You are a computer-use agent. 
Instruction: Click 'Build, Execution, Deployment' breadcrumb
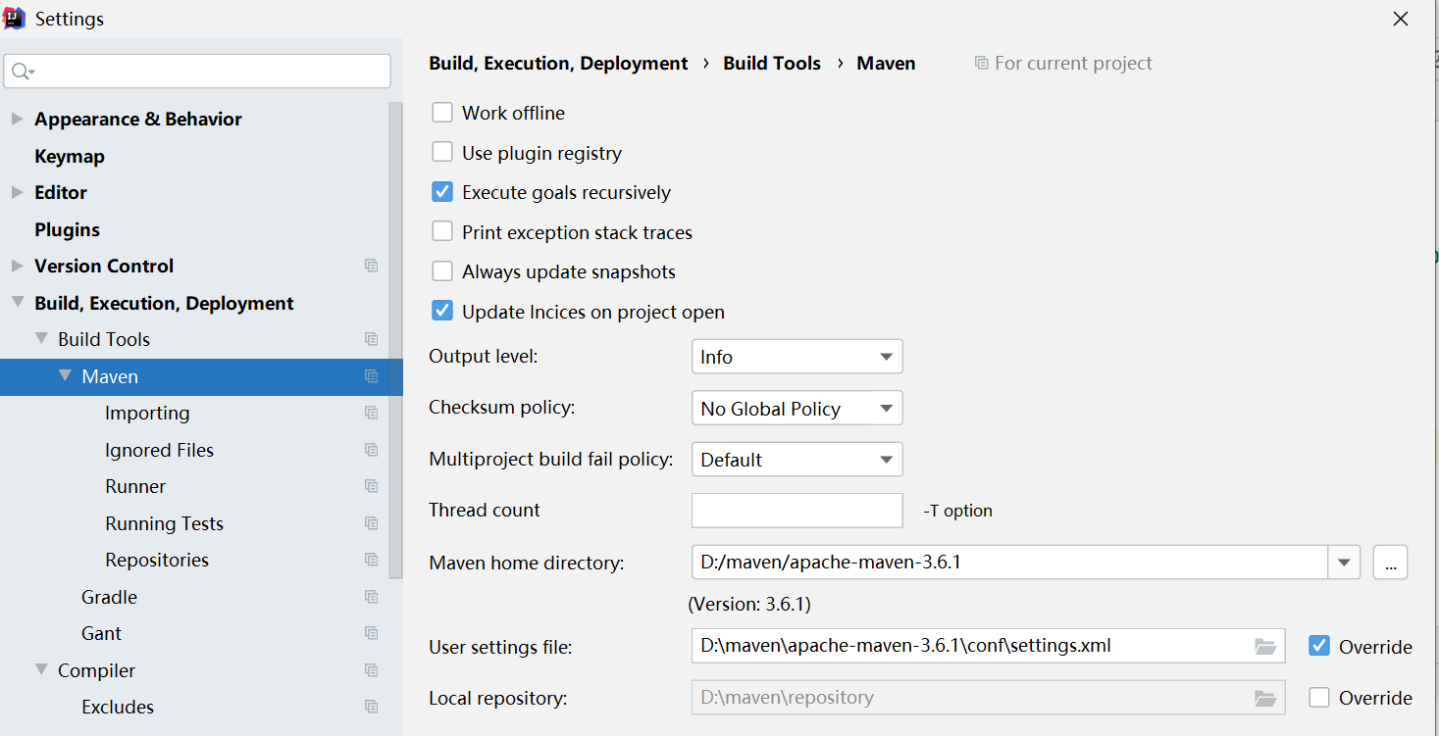click(x=558, y=63)
